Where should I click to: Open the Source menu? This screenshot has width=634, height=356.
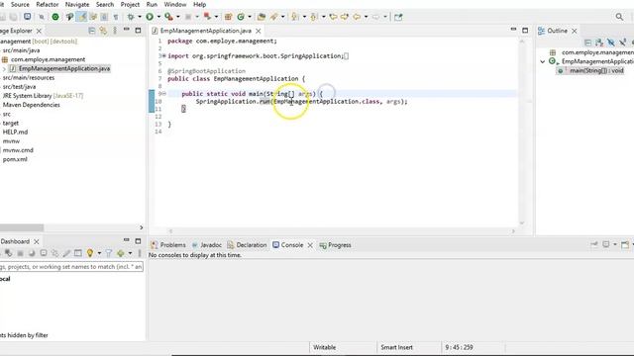[20, 4]
